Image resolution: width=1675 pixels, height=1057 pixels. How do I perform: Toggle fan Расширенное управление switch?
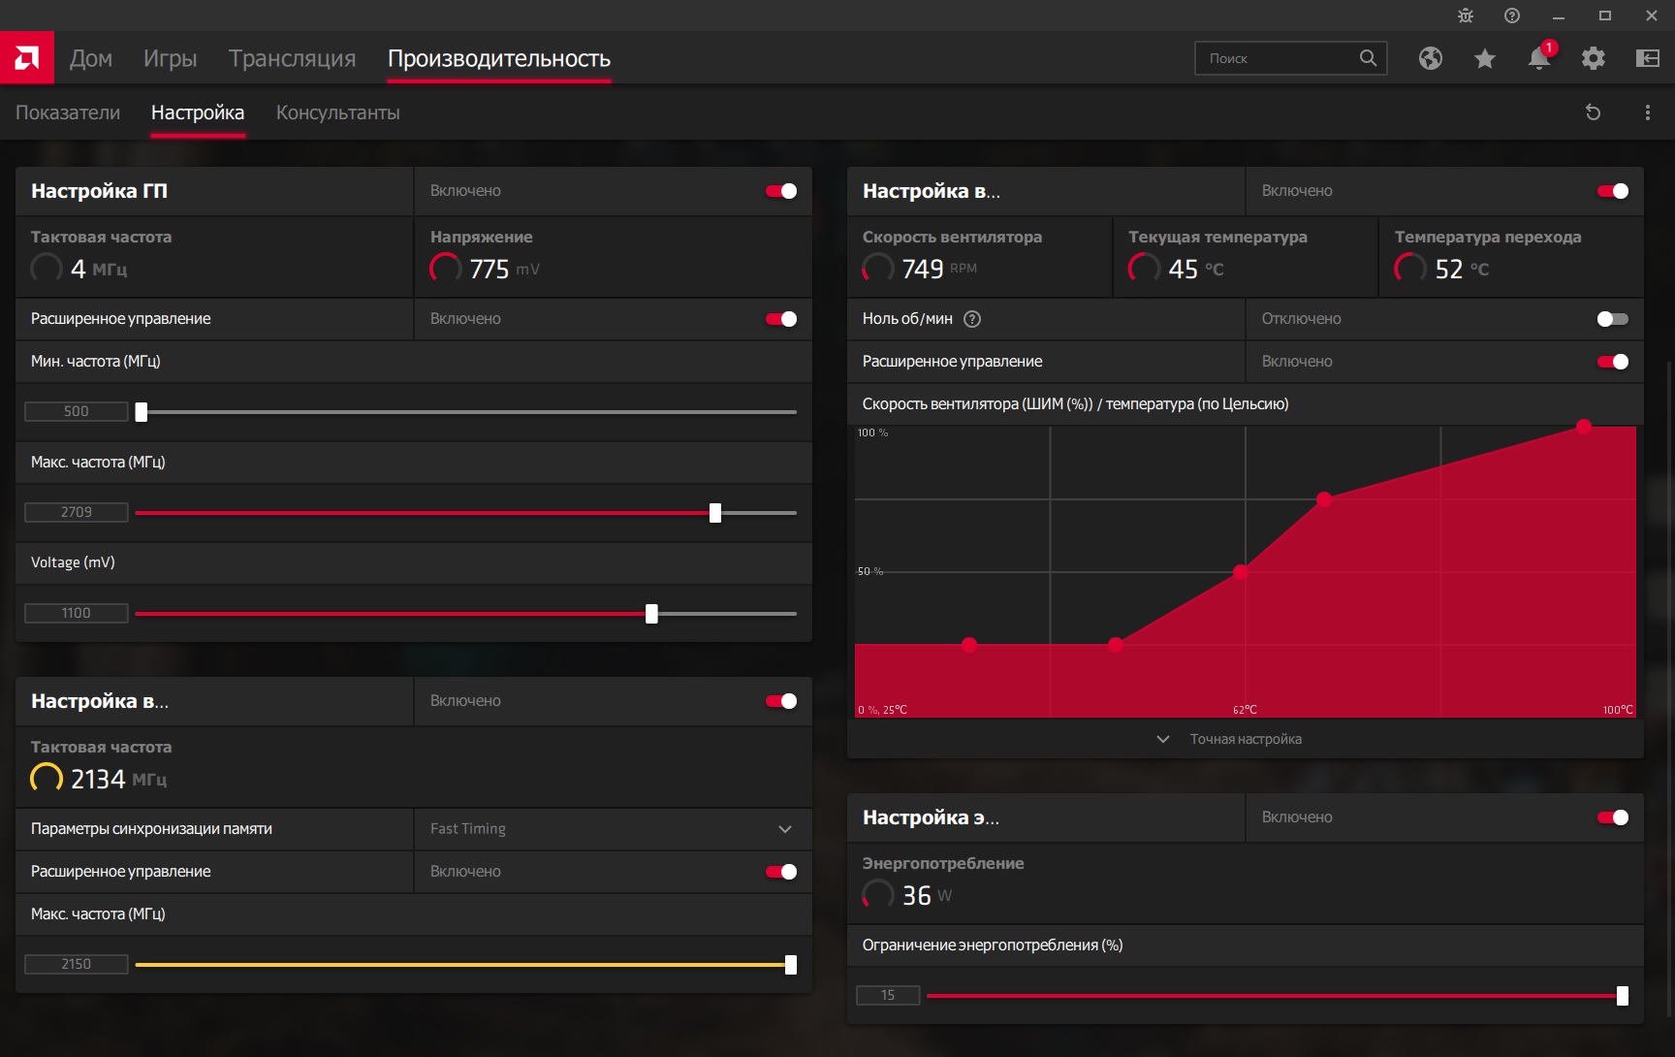[1613, 362]
